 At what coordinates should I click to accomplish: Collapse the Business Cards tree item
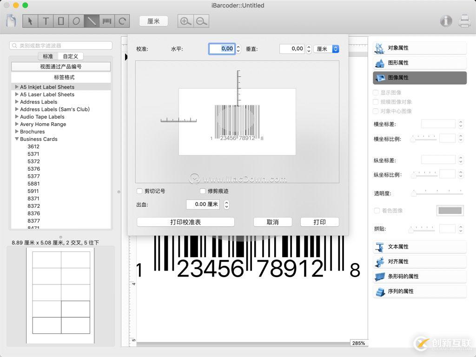point(16,139)
